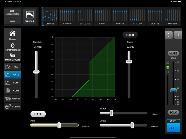The height and width of the screenshot is (139, 186).
Task: Open the Scenes manager
Action: pyautogui.click(x=30, y=16)
